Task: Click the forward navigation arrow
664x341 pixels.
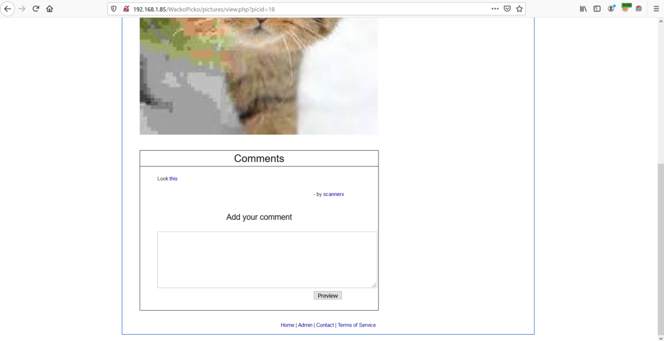Action: point(22,9)
